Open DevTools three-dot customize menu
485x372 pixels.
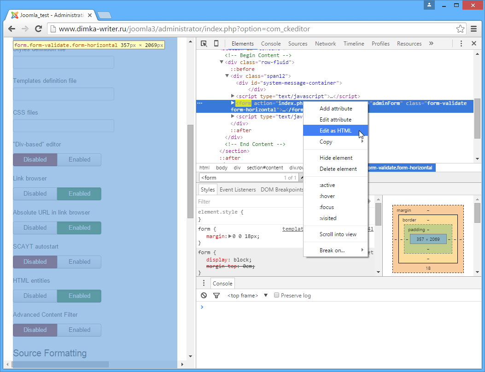tap(461, 44)
